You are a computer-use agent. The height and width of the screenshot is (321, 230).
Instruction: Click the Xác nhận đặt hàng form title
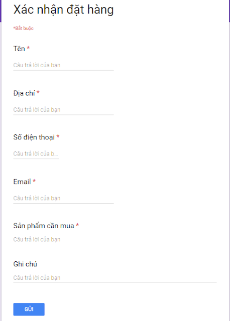coord(63,10)
